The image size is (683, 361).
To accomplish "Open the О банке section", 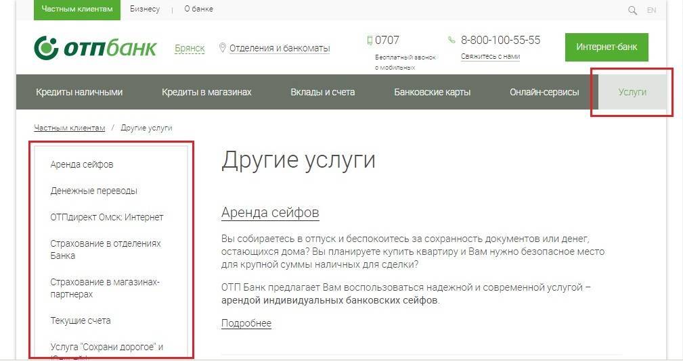I will click(198, 9).
